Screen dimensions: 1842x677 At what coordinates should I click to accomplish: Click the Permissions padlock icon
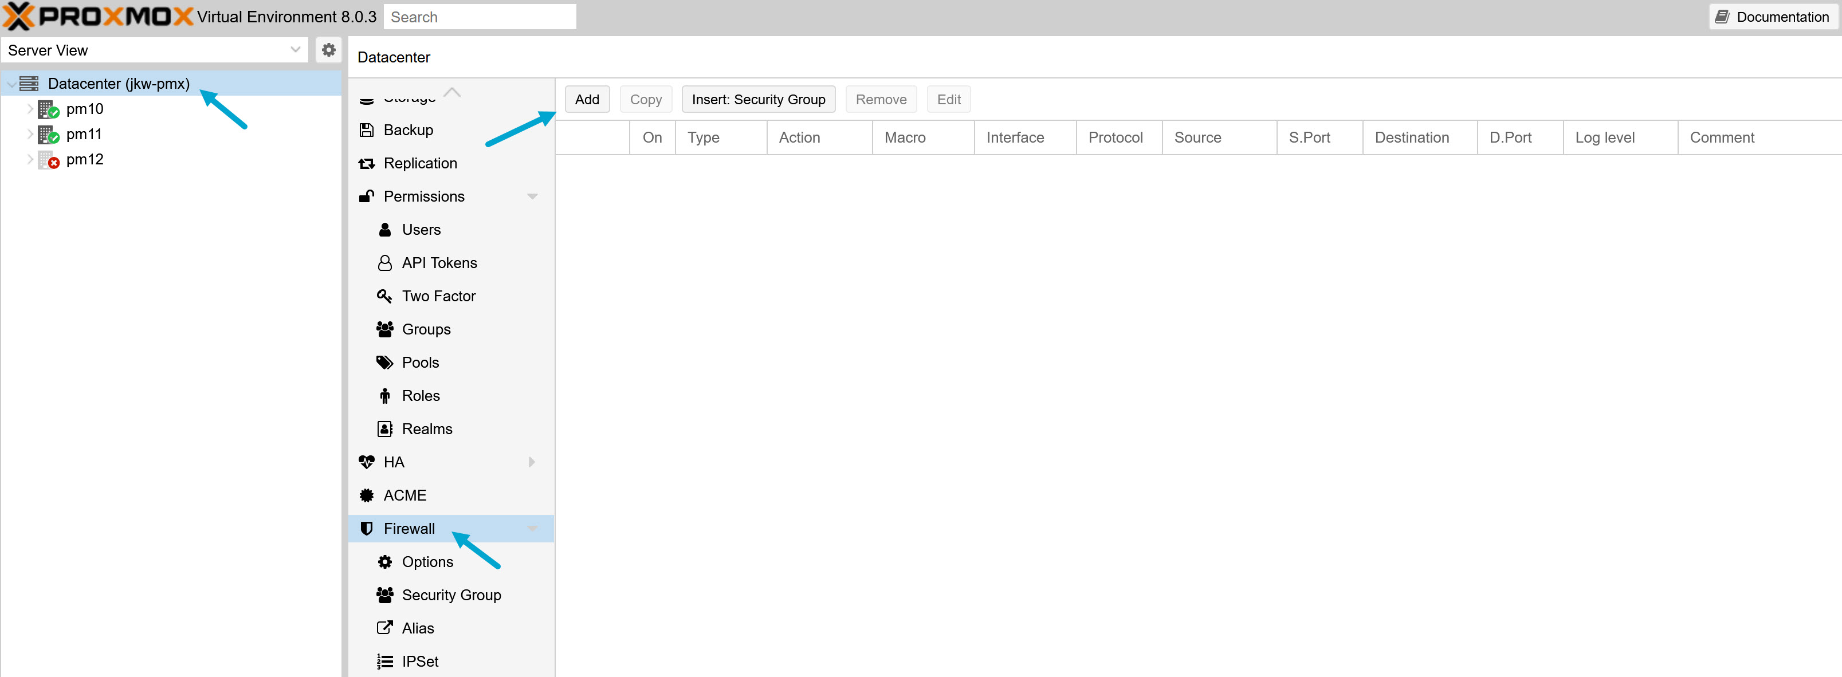367,196
